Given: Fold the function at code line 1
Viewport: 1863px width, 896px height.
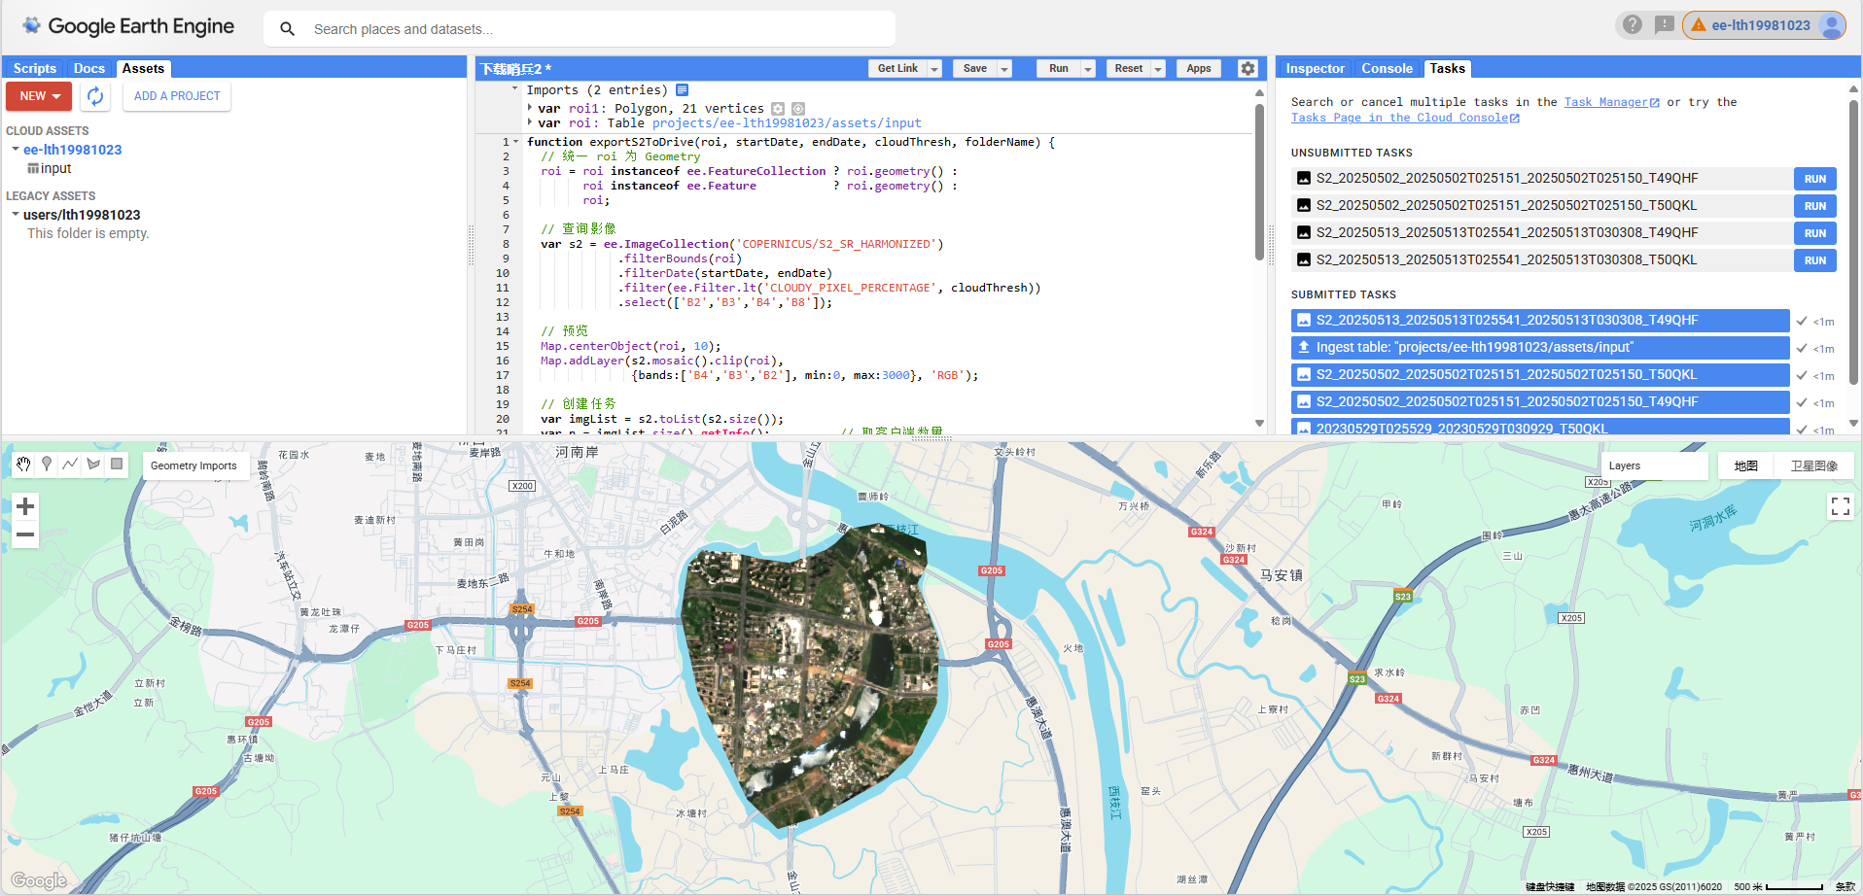Looking at the screenshot, I should click(516, 142).
